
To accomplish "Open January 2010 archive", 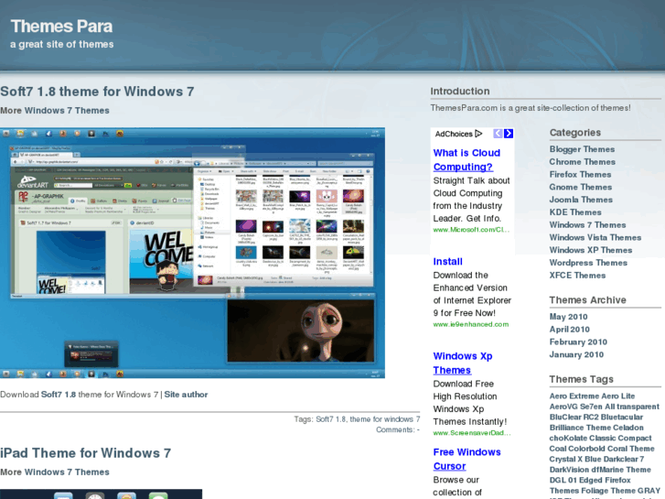I will [x=576, y=354].
